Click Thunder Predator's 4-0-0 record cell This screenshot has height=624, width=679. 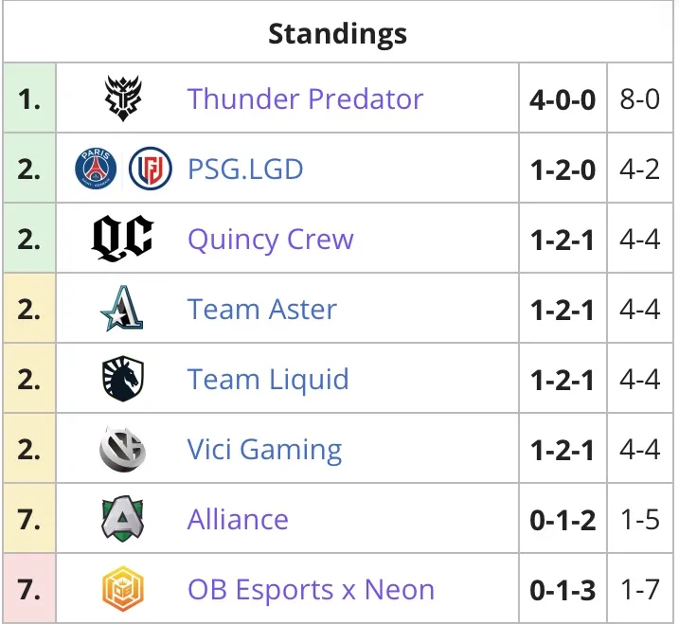point(563,98)
